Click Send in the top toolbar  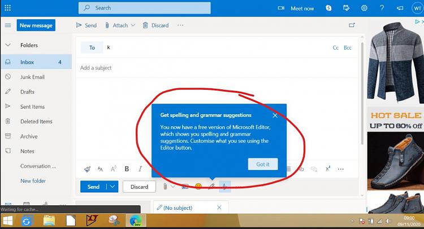coord(86,25)
